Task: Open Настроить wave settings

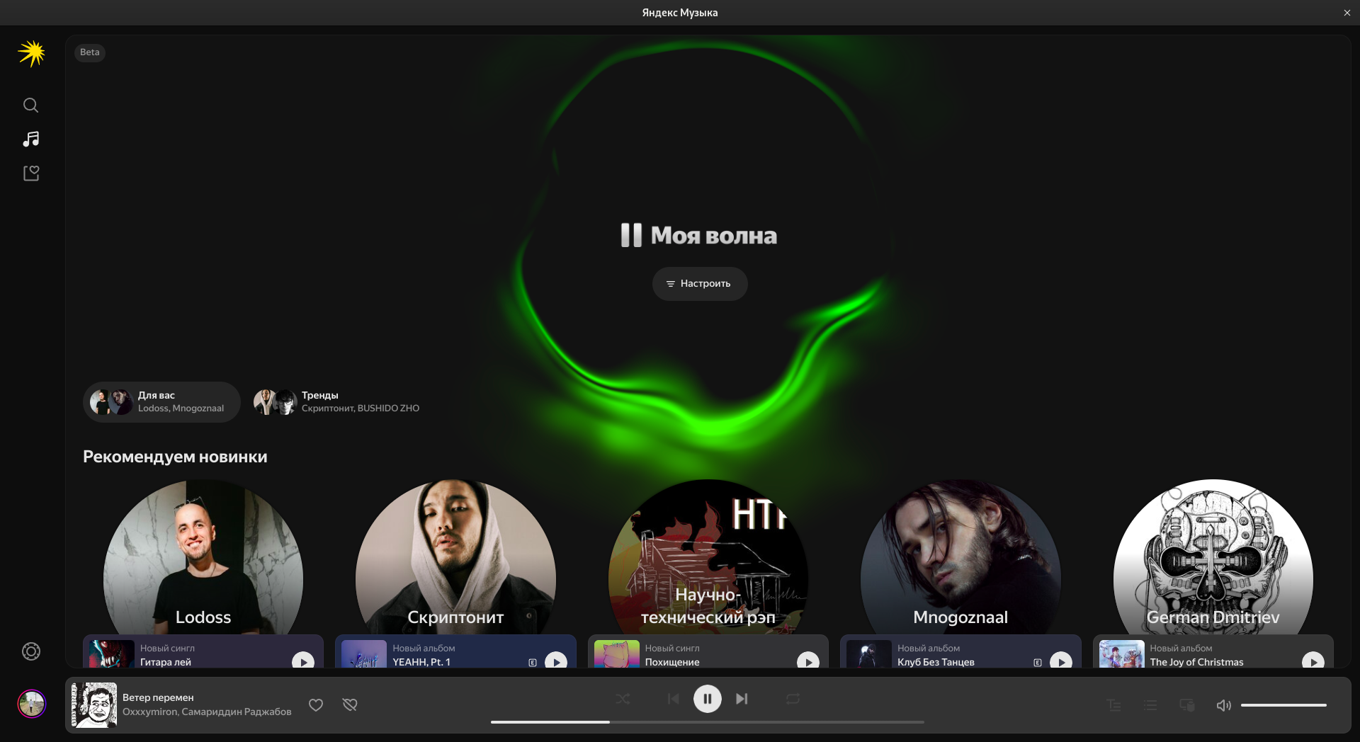Action: (x=700, y=284)
